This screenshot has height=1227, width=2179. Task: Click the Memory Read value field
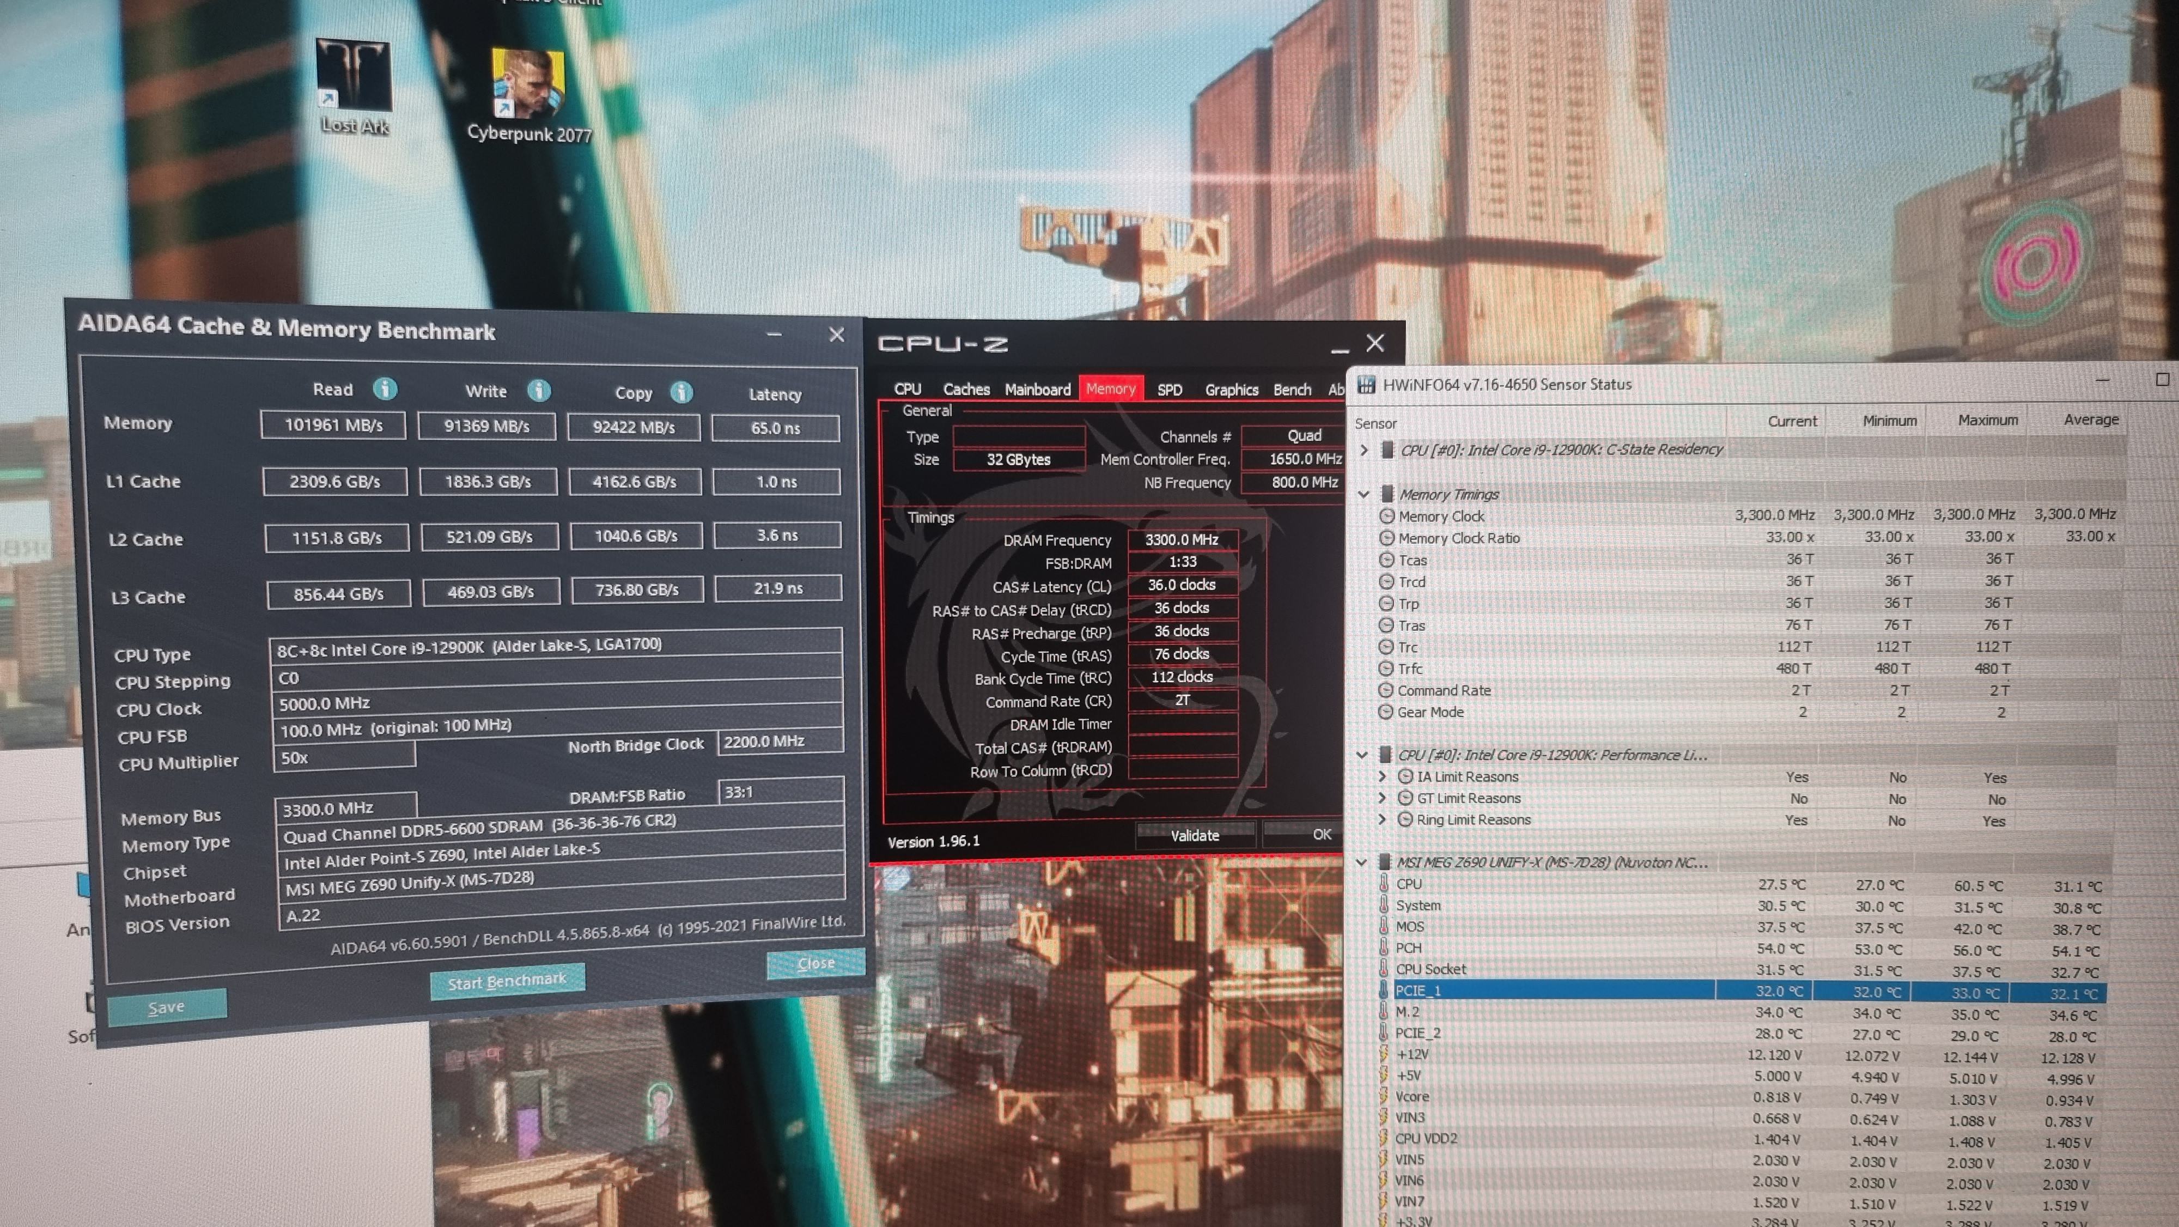(x=333, y=425)
